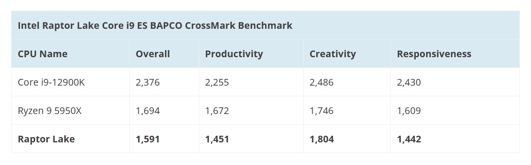
Task: Select the bold Raptor Lake row name
Action: click(46, 139)
